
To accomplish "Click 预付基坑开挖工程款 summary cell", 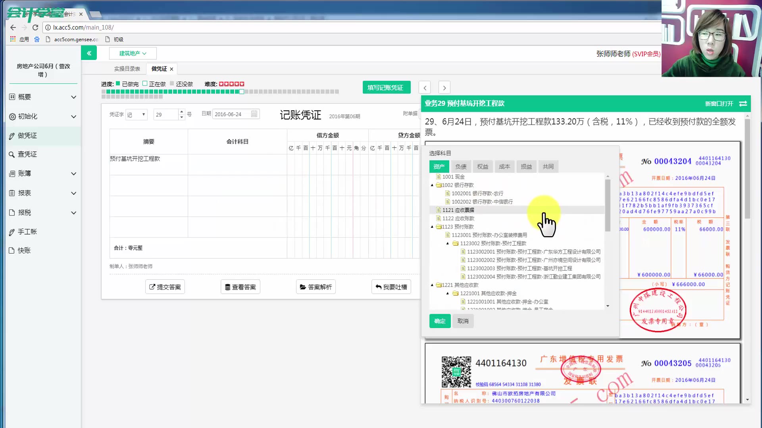I will click(x=149, y=164).
